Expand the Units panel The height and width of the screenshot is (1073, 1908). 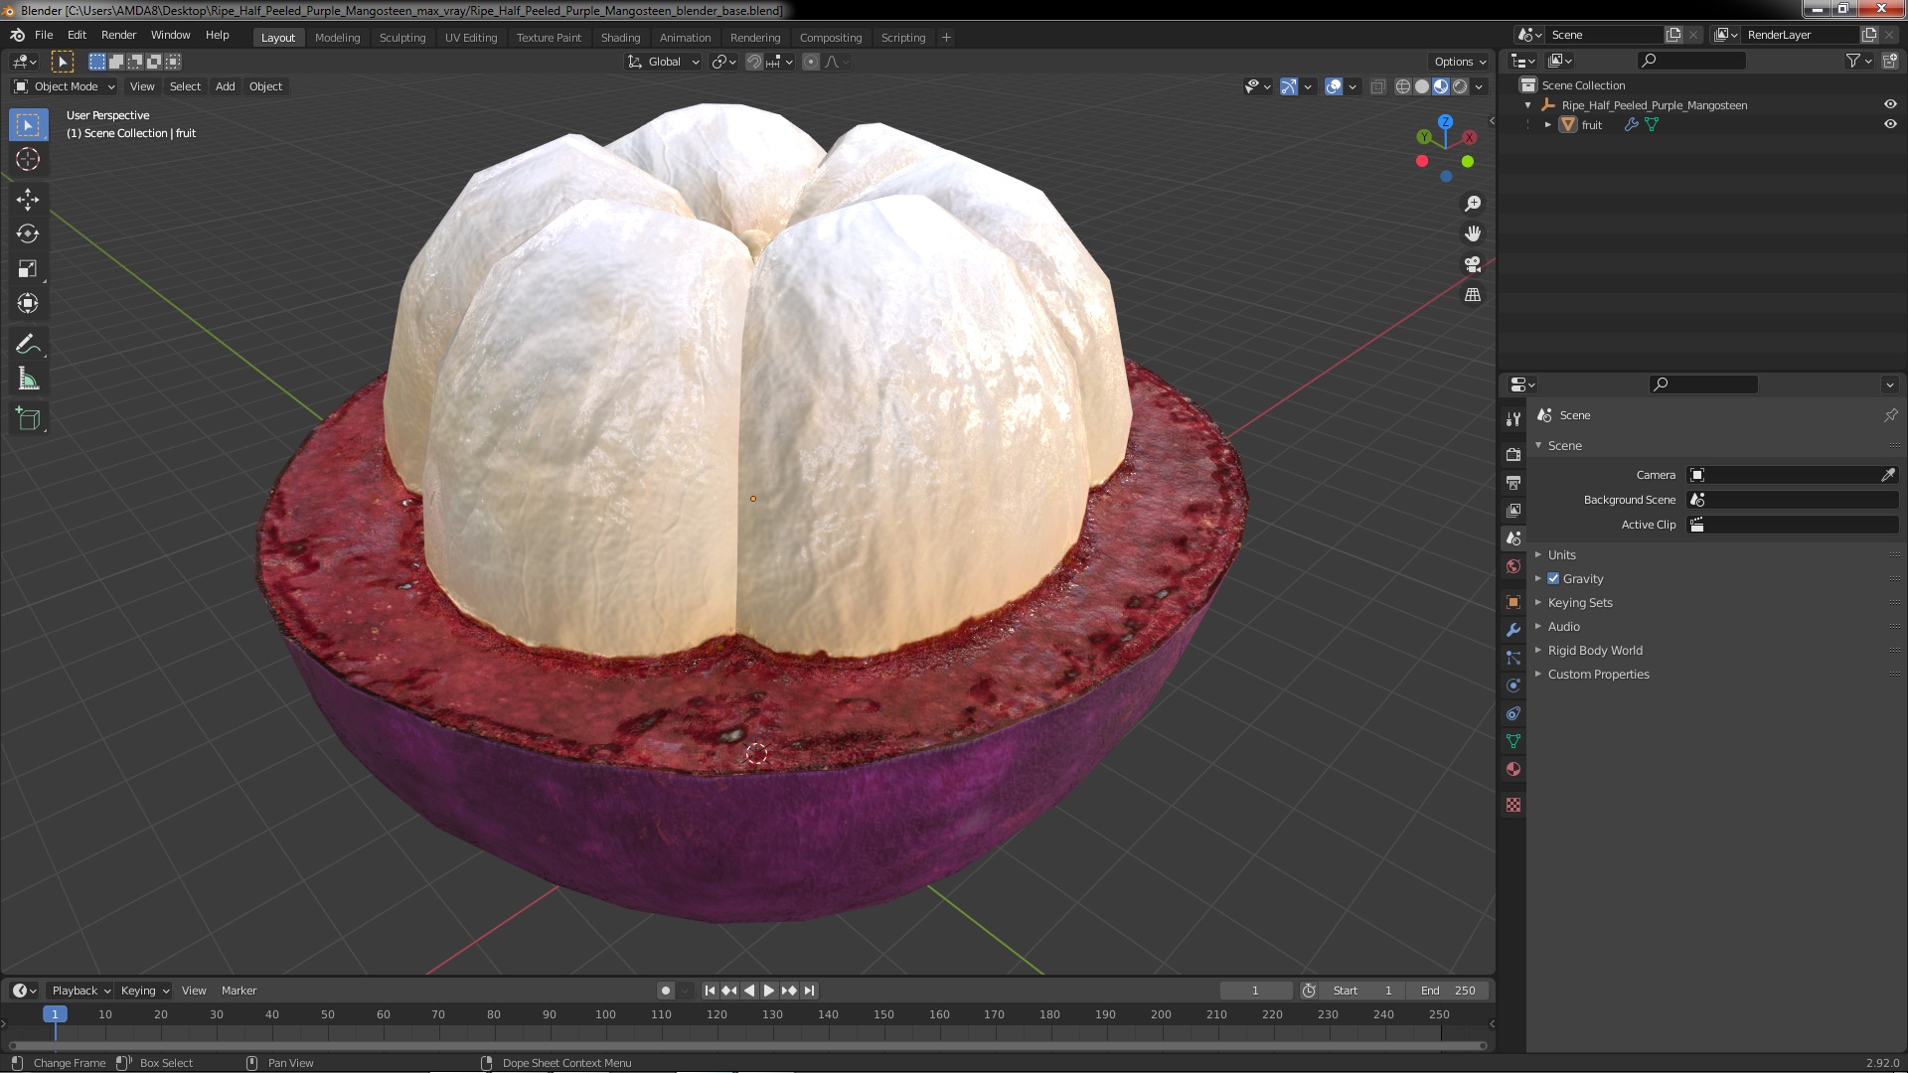[1561, 554]
